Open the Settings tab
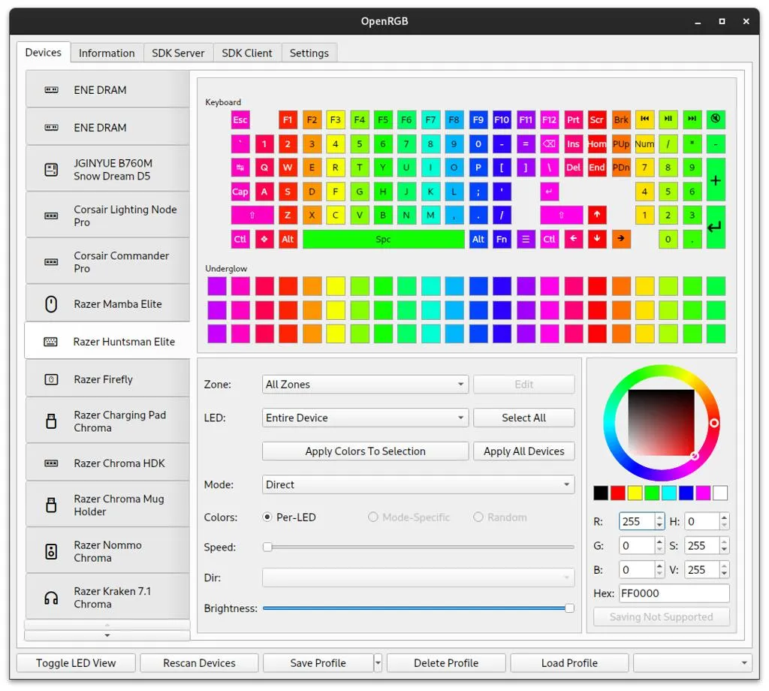The image size is (769, 691). 309,53
